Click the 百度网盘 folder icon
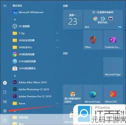The image size is (126, 125). tap(15, 117)
